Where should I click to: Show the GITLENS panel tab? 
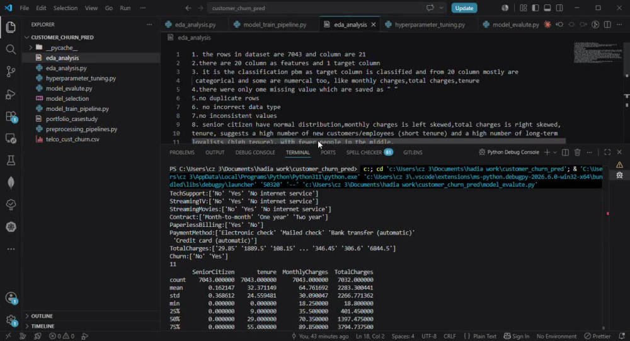point(413,153)
